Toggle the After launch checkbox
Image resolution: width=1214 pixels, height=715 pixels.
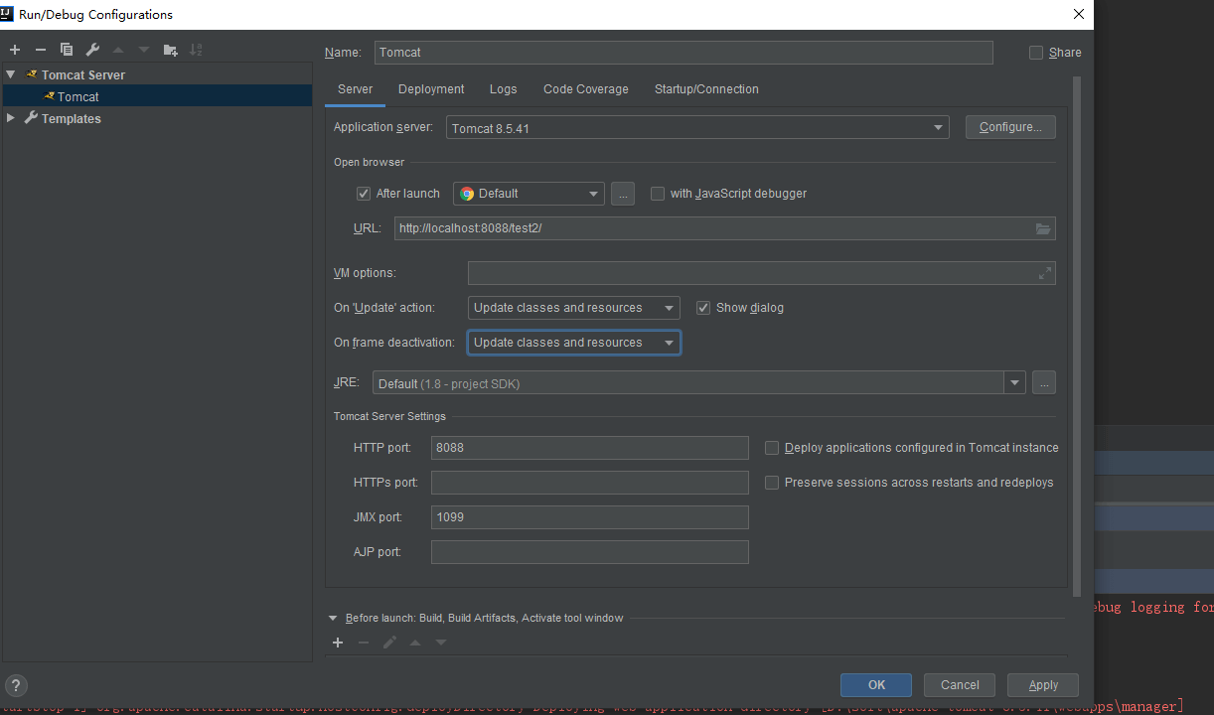(x=364, y=194)
